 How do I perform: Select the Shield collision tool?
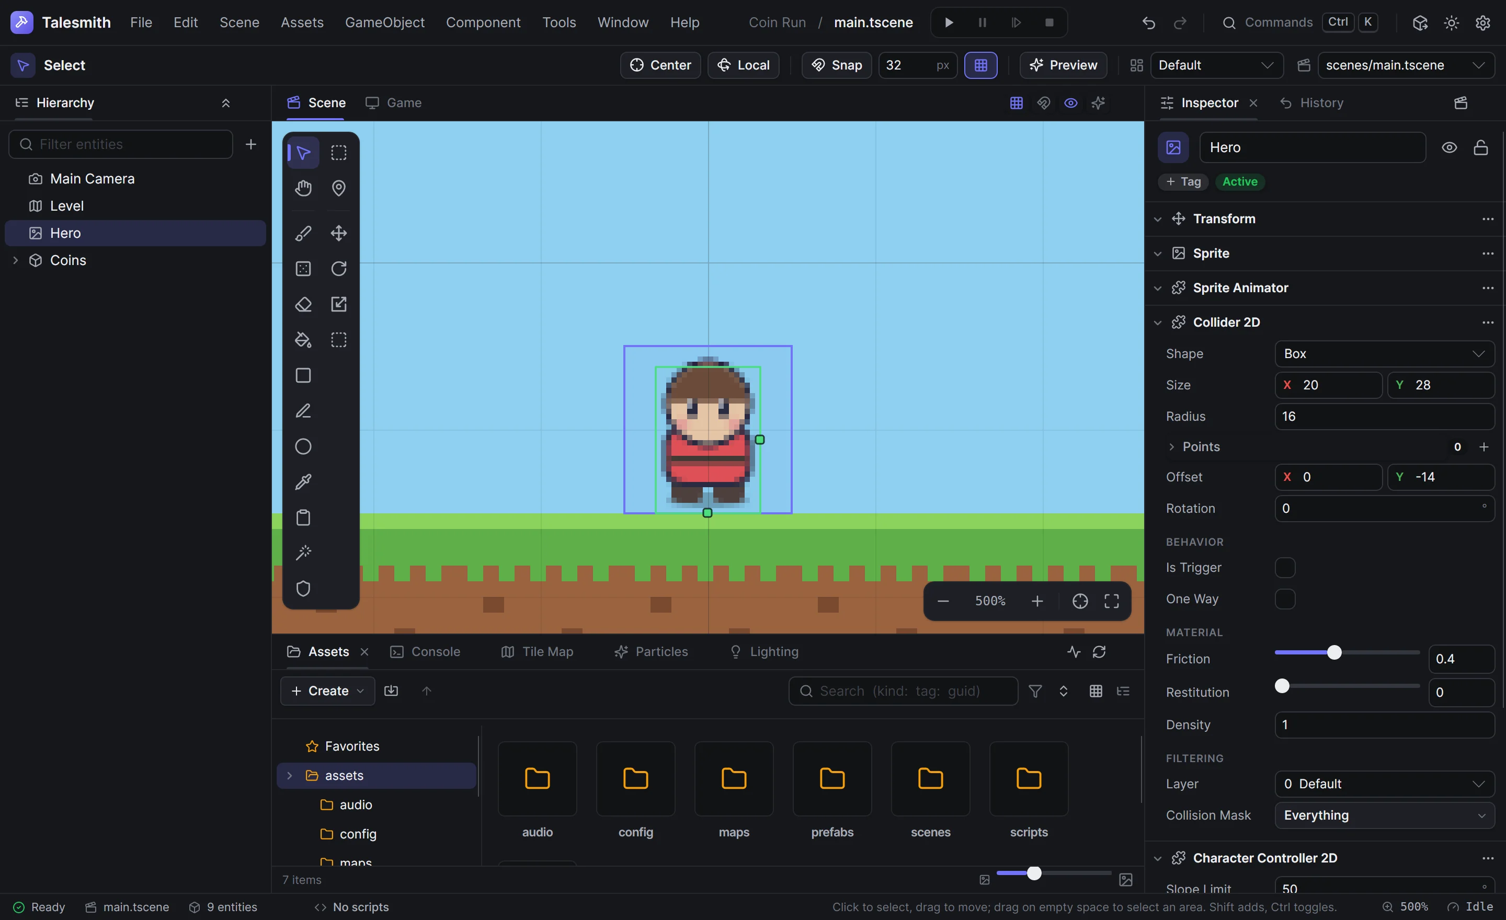303,588
